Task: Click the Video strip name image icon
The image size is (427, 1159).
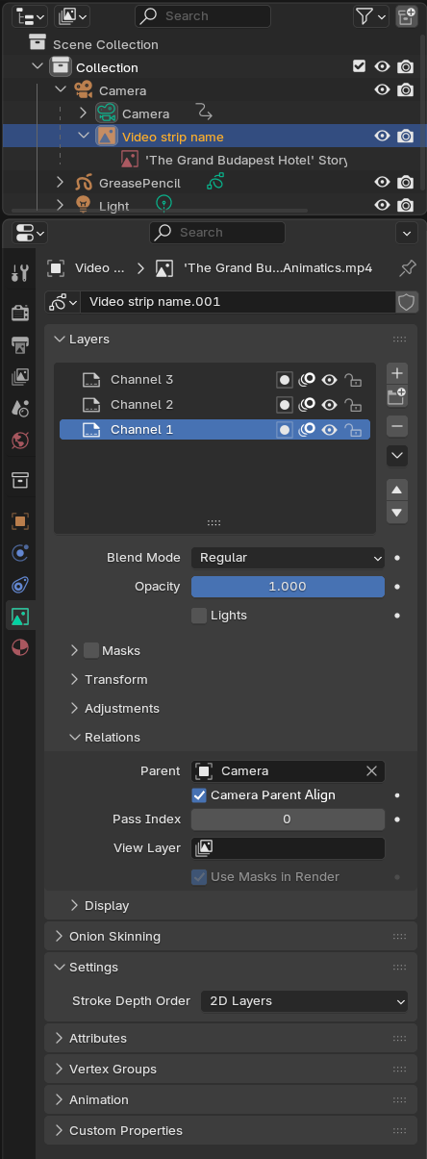Action: pyautogui.click(x=107, y=137)
